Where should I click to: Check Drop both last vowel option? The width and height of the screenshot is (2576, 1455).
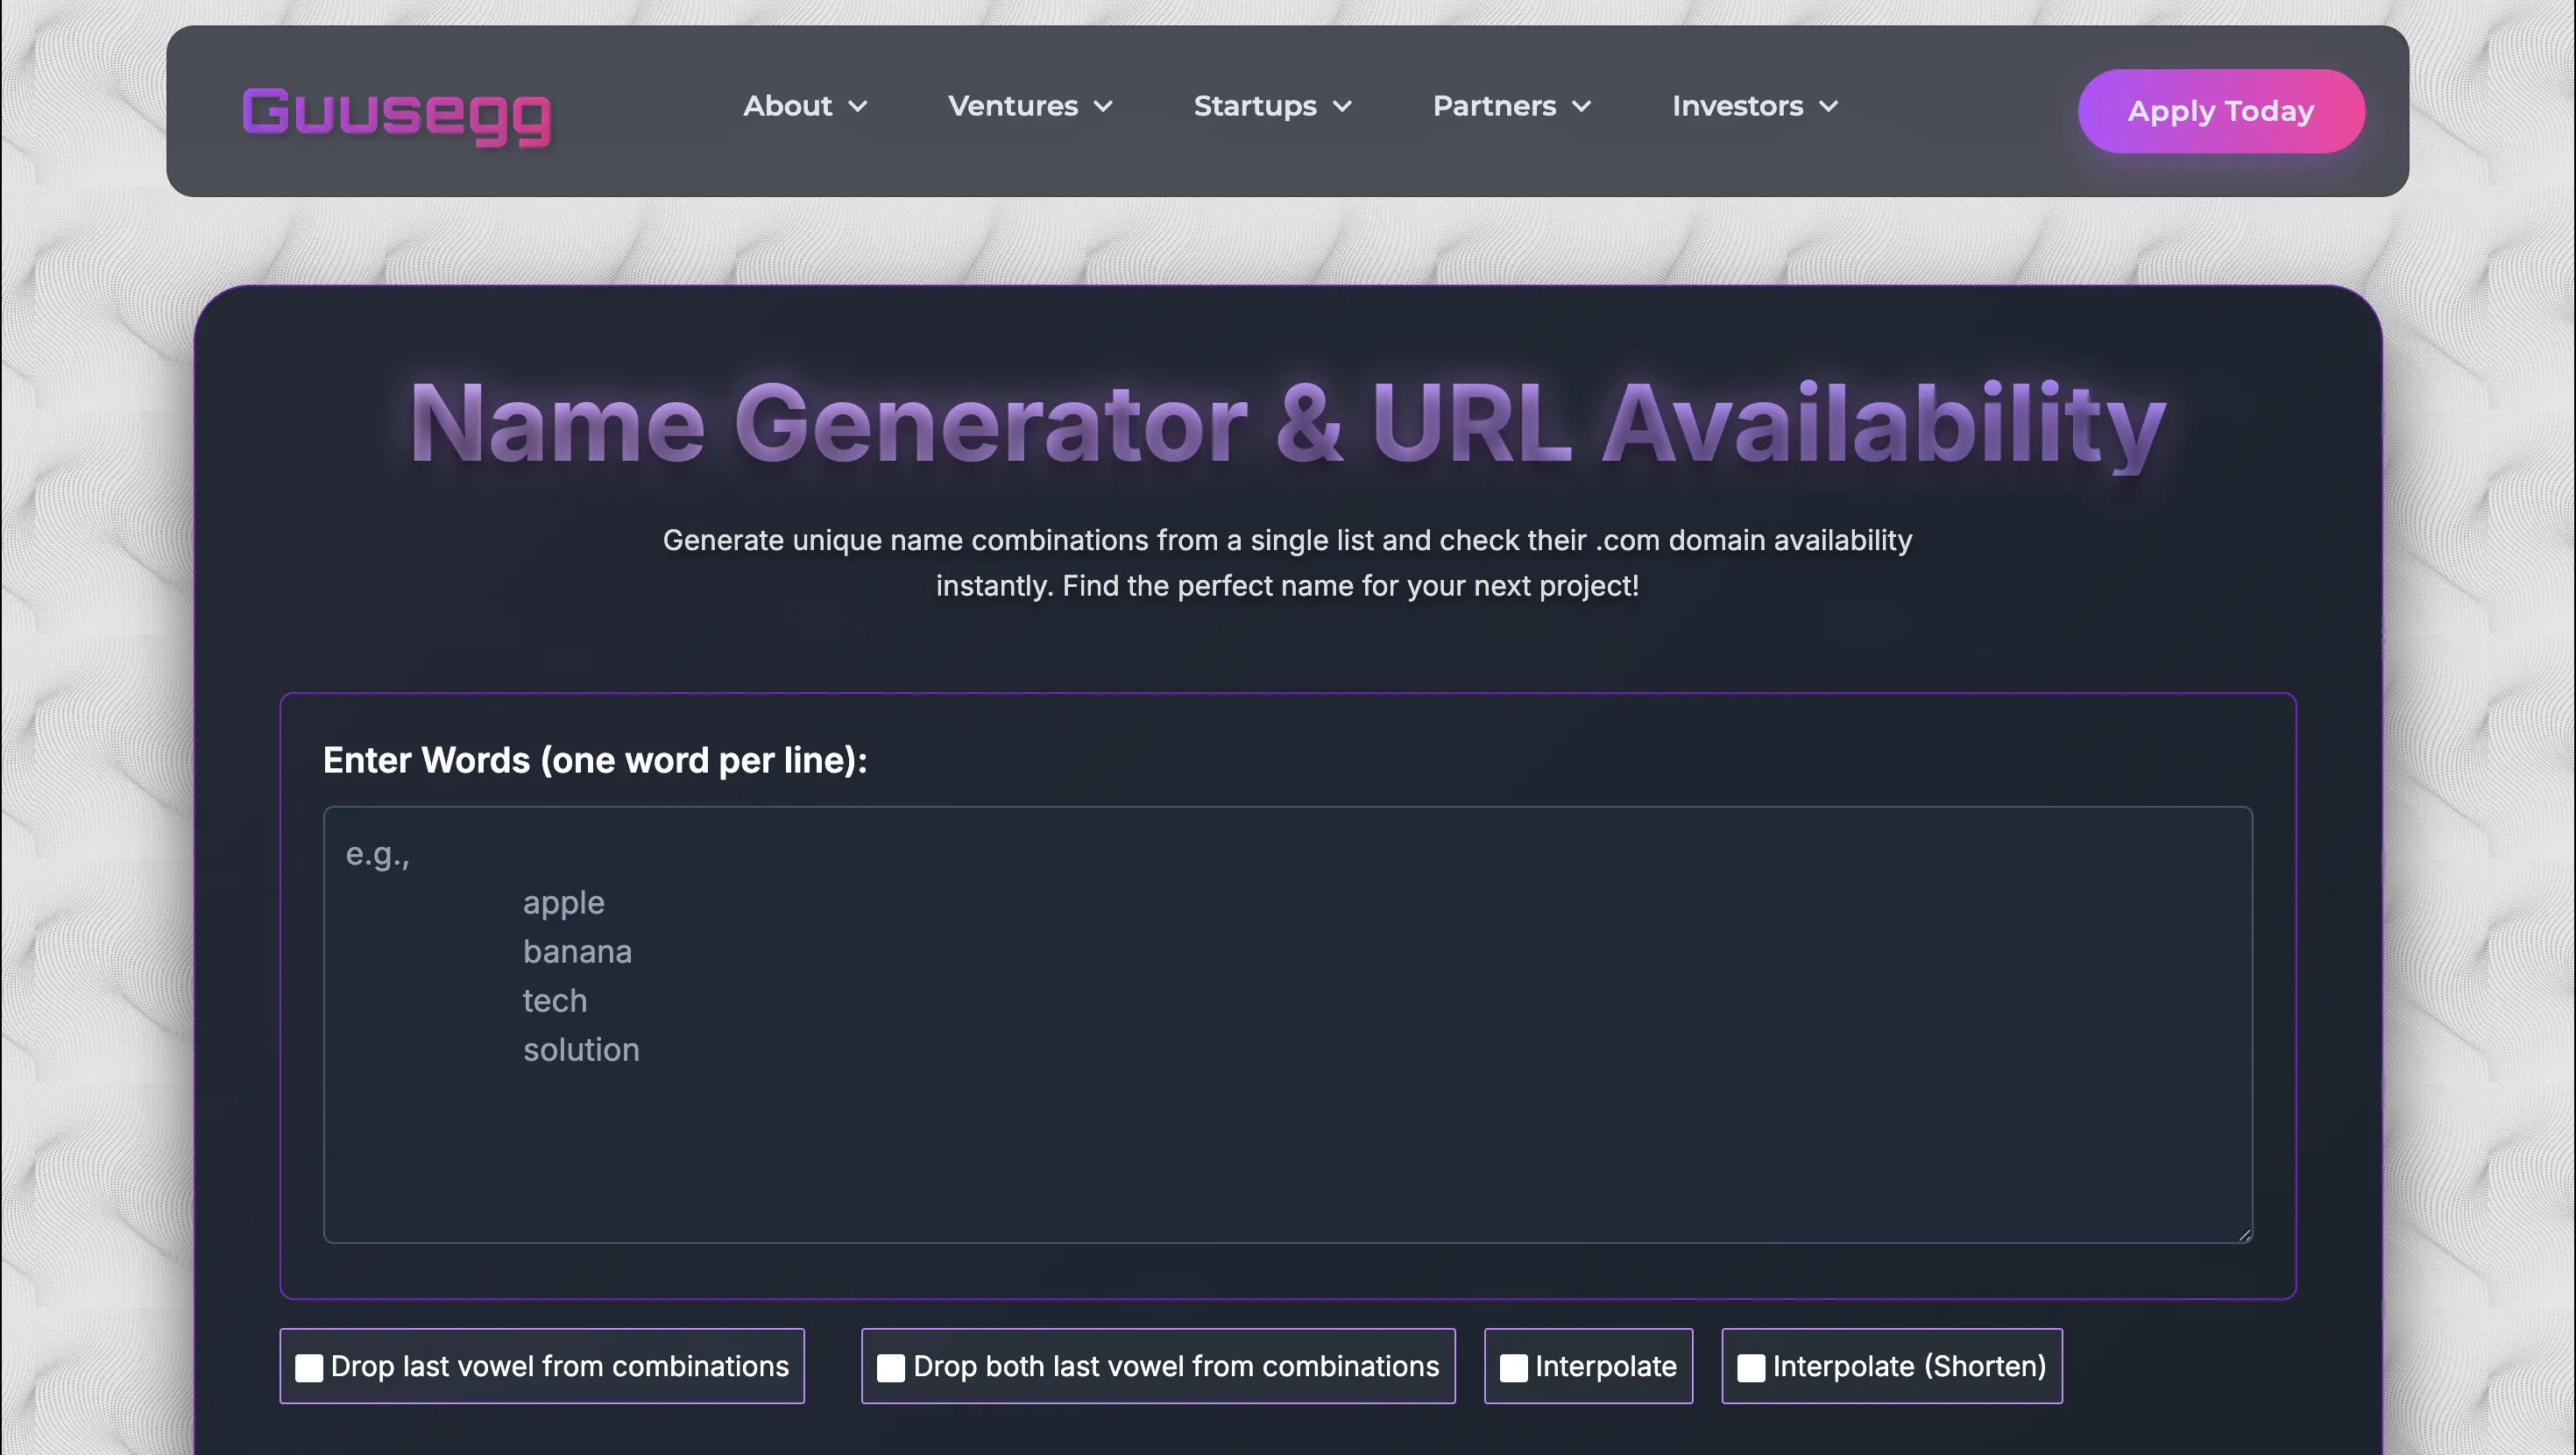coord(890,1367)
